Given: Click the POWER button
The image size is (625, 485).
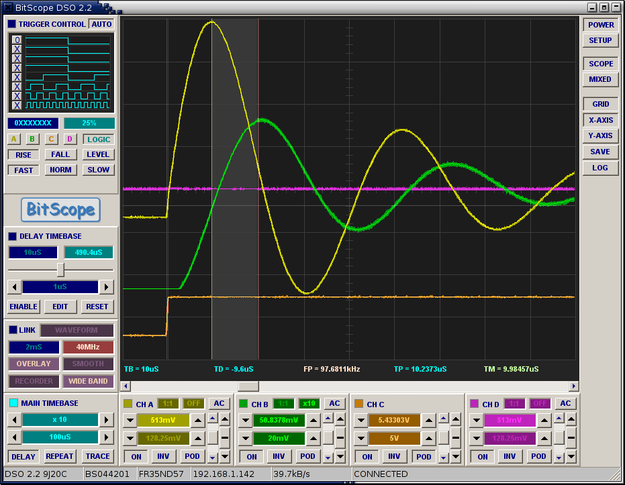Looking at the screenshot, I should coord(601,25).
